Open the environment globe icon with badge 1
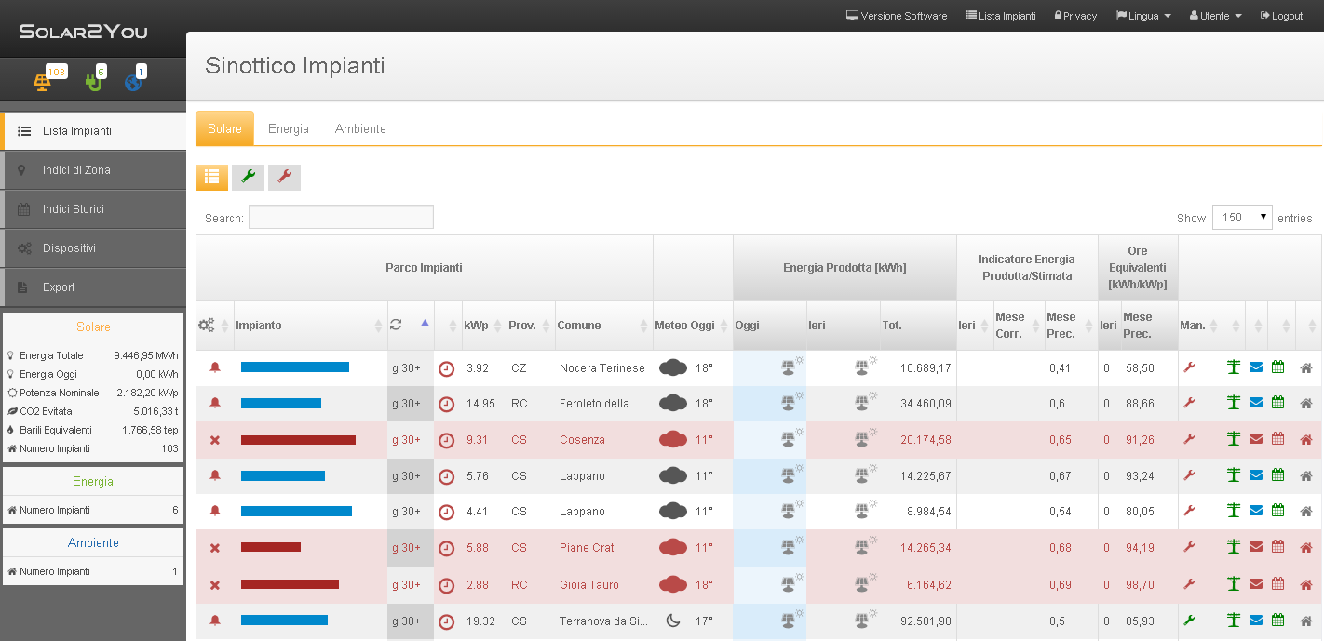Screen dimensions: 1324x641 pyautogui.click(x=132, y=83)
